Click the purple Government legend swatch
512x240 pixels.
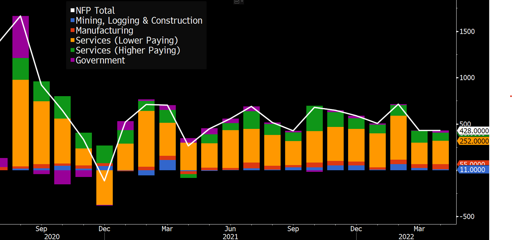pos(72,61)
